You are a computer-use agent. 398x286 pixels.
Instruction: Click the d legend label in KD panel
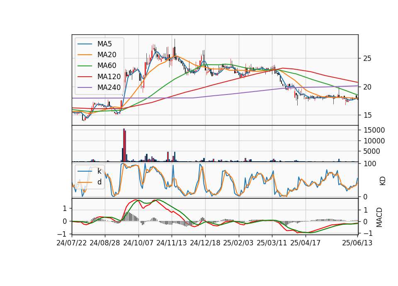pyautogui.click(x=99, y=182)
